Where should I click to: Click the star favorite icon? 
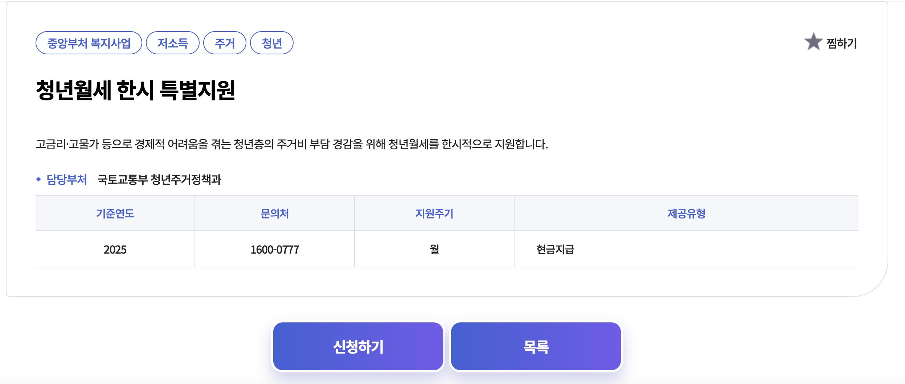(814, 43)
